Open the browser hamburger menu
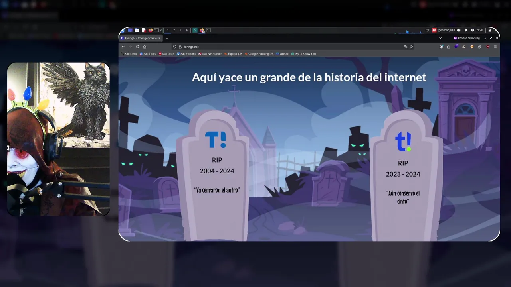This screenshot has width=511, height=287. (495, 47)
